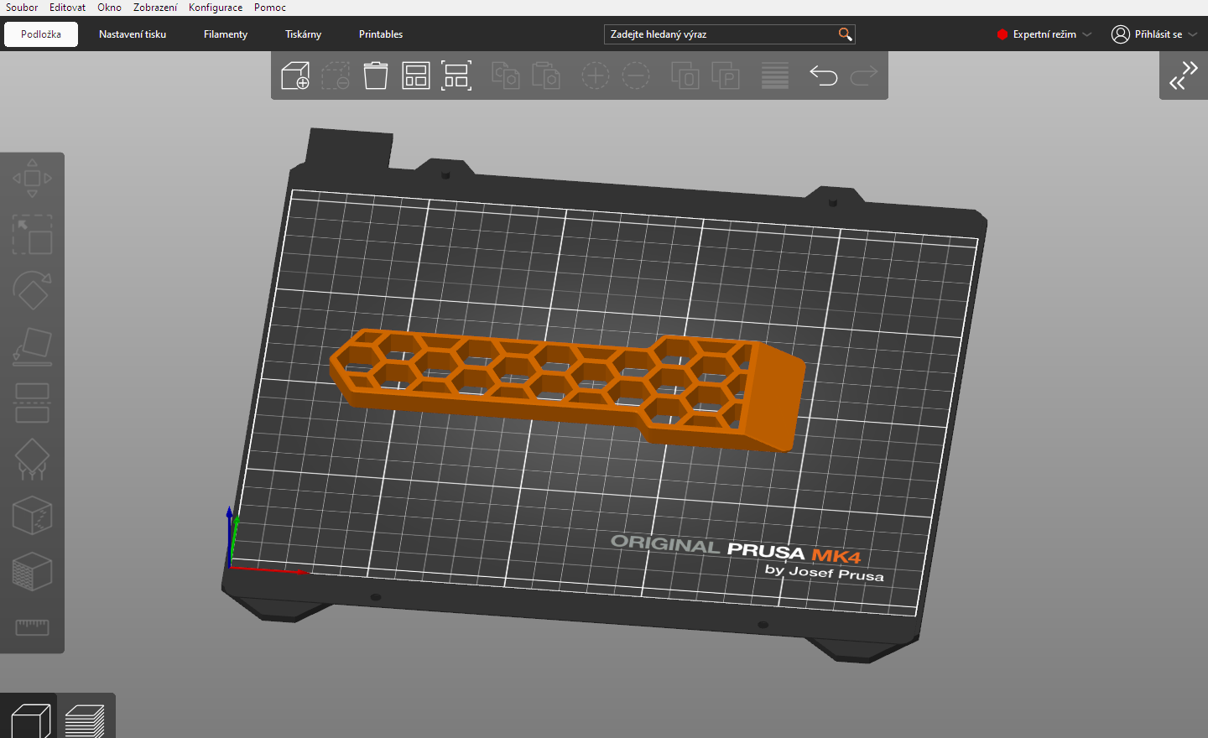Open the Konfigurace menu

(216, 8)
